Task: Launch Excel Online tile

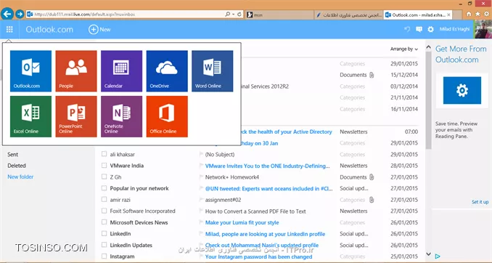Action: (x=30, y=116)
